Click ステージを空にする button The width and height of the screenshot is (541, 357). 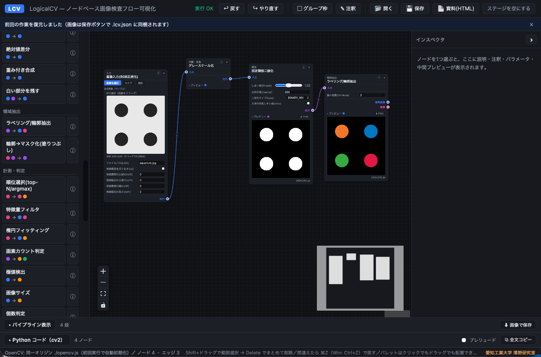[508, 8]
